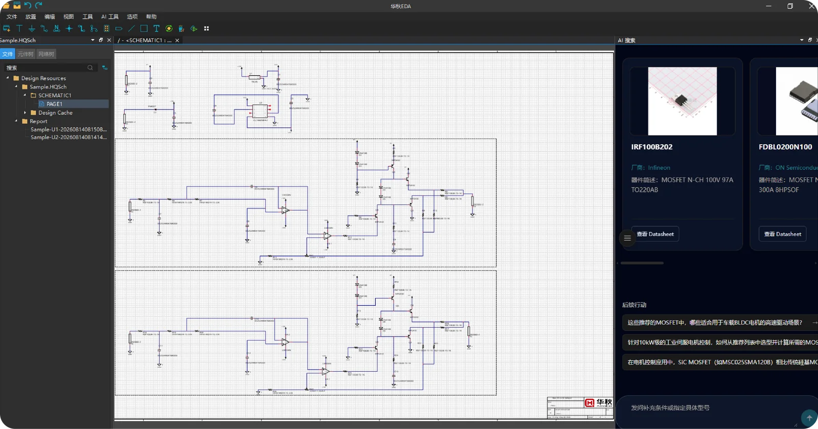Image resolution: width=818 pixels, height=429 pixels.
Task: Select the Off-page Connector port tool
Action: pos(119,29)
